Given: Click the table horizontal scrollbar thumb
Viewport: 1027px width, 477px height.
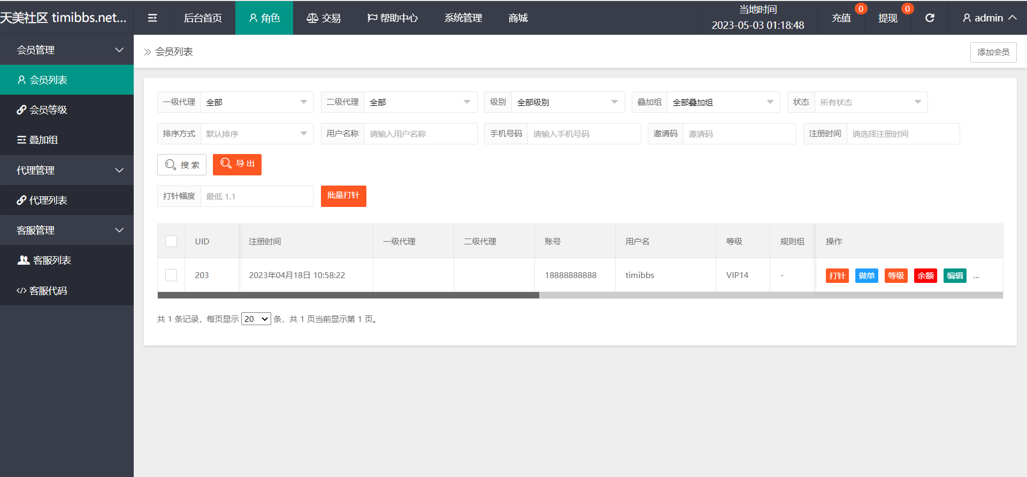Looking at the screenshot, I should [348, 295].
